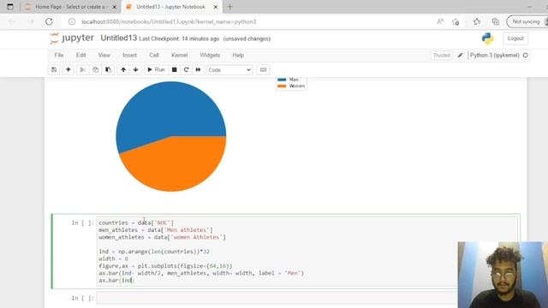Click the men_athletes assignment code line
Viewport: 548px width, 308px height.
[156, 230]
